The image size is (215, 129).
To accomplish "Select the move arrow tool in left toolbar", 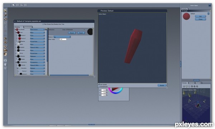I will click(x=5, y=11).
